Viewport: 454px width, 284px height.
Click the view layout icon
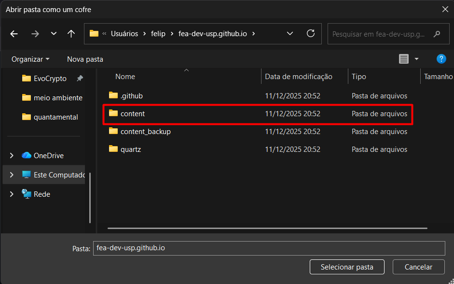(403, 59)
